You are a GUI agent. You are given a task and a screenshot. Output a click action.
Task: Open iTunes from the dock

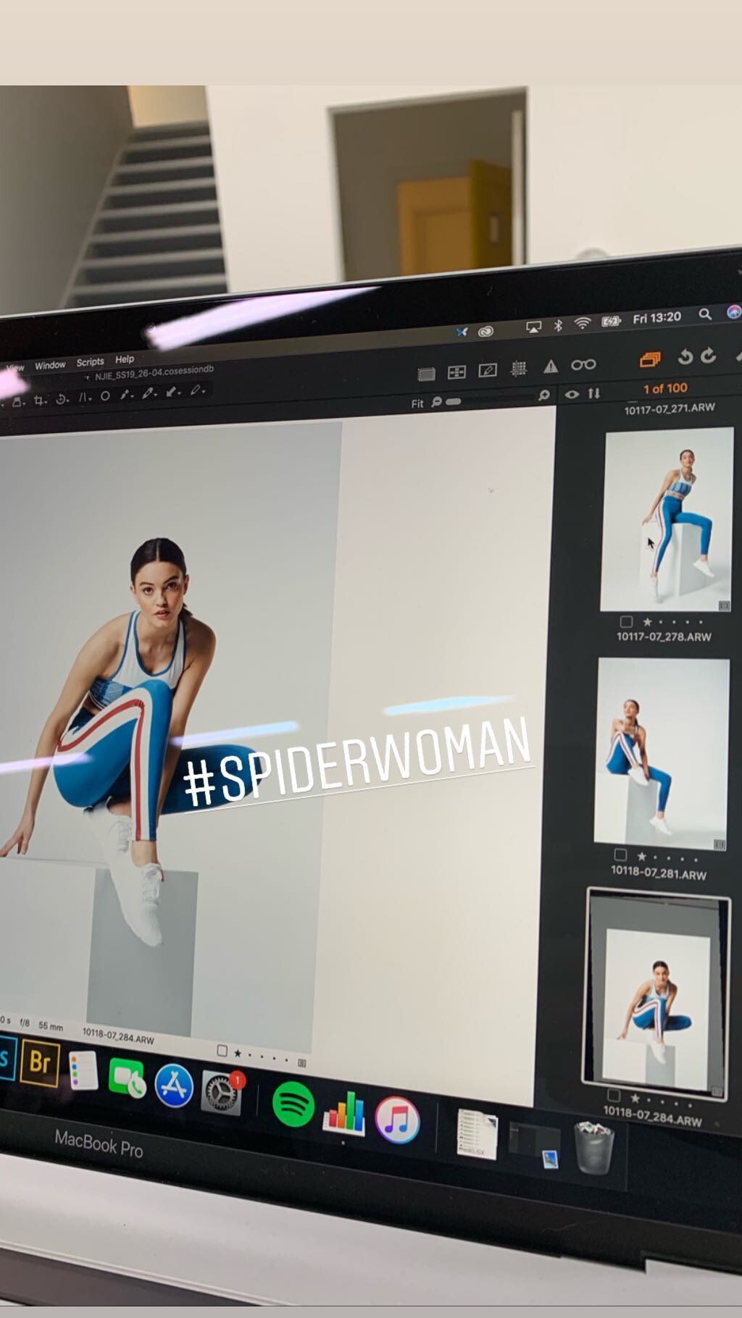397,1121
